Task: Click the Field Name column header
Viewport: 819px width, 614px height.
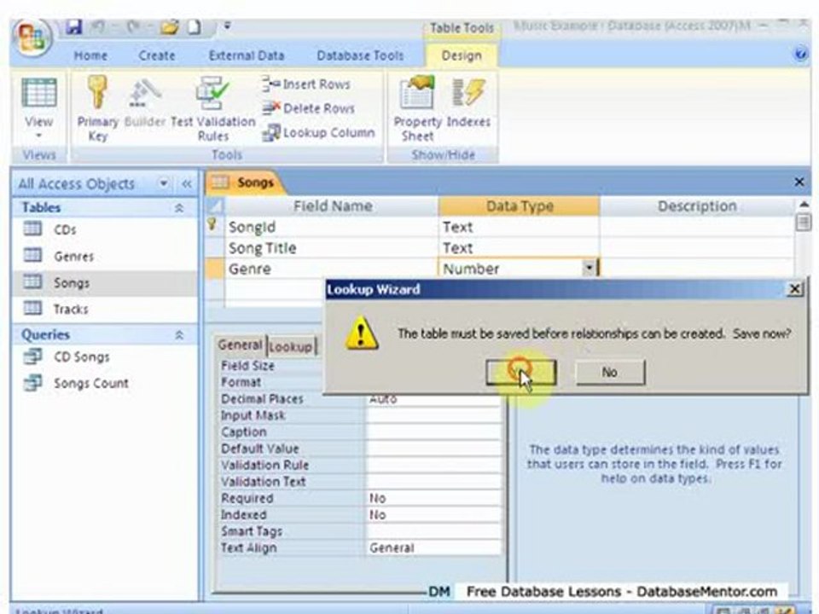Action: [331, 206]
